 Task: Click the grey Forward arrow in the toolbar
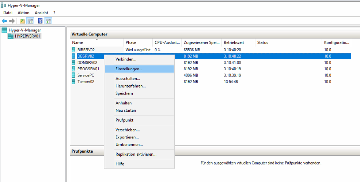pyautogui.click(x=12, y=21)
